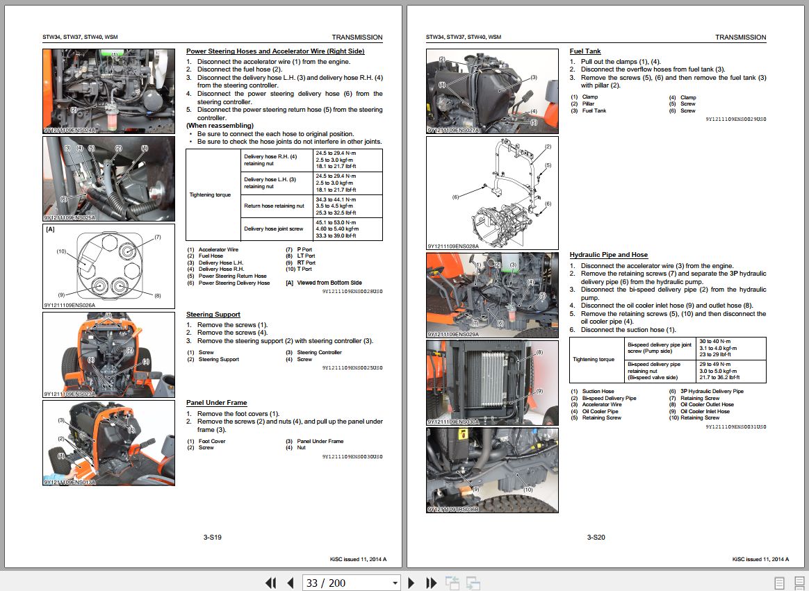
Task: Click legend entry '(1) Foot Cover'
Action: (206, 442)
